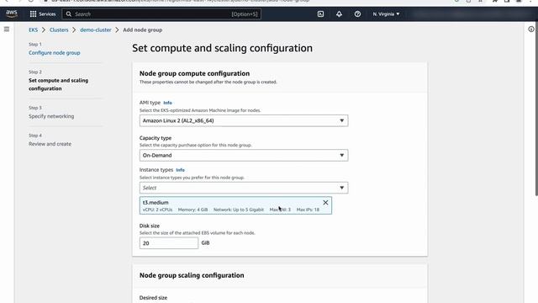Image resolution: width=538 pixels, height=303 pixels.
Task: Edit the Disk size field
Action: tap(168, 243)
